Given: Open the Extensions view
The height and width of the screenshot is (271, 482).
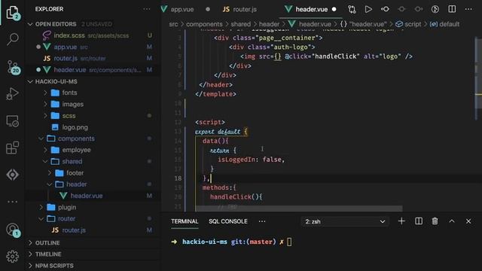Looking at the screenshot, I should tap(12, 148).
